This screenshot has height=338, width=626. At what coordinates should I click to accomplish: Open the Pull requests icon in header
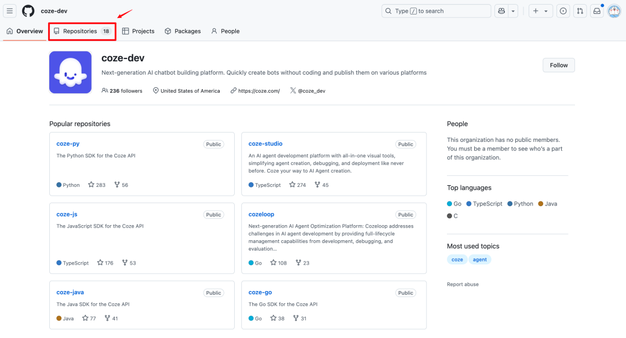click(x=580, y=11)
